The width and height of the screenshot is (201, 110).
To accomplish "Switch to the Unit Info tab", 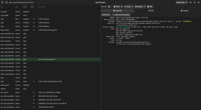I will pos(118,11).
